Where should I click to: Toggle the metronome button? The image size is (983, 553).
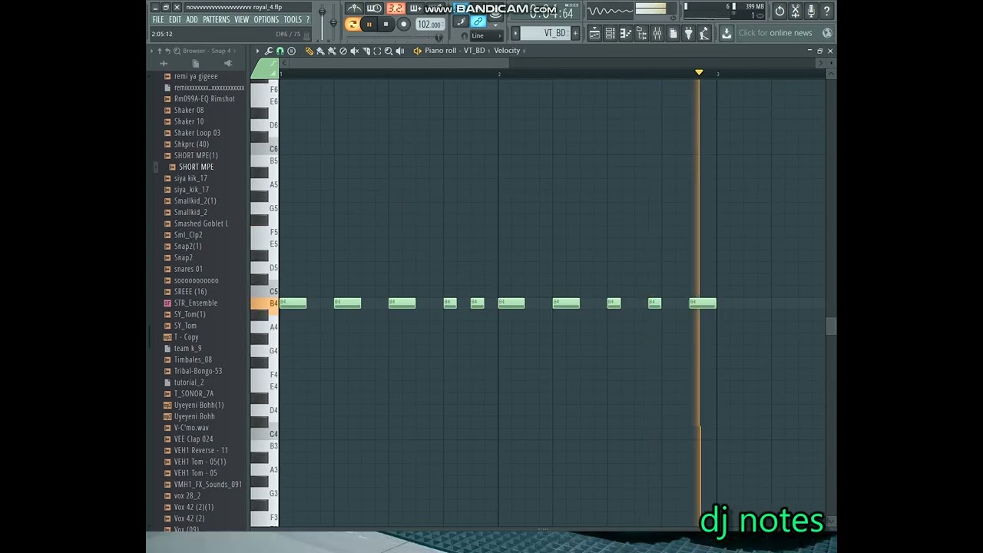[x=354, y=8]
